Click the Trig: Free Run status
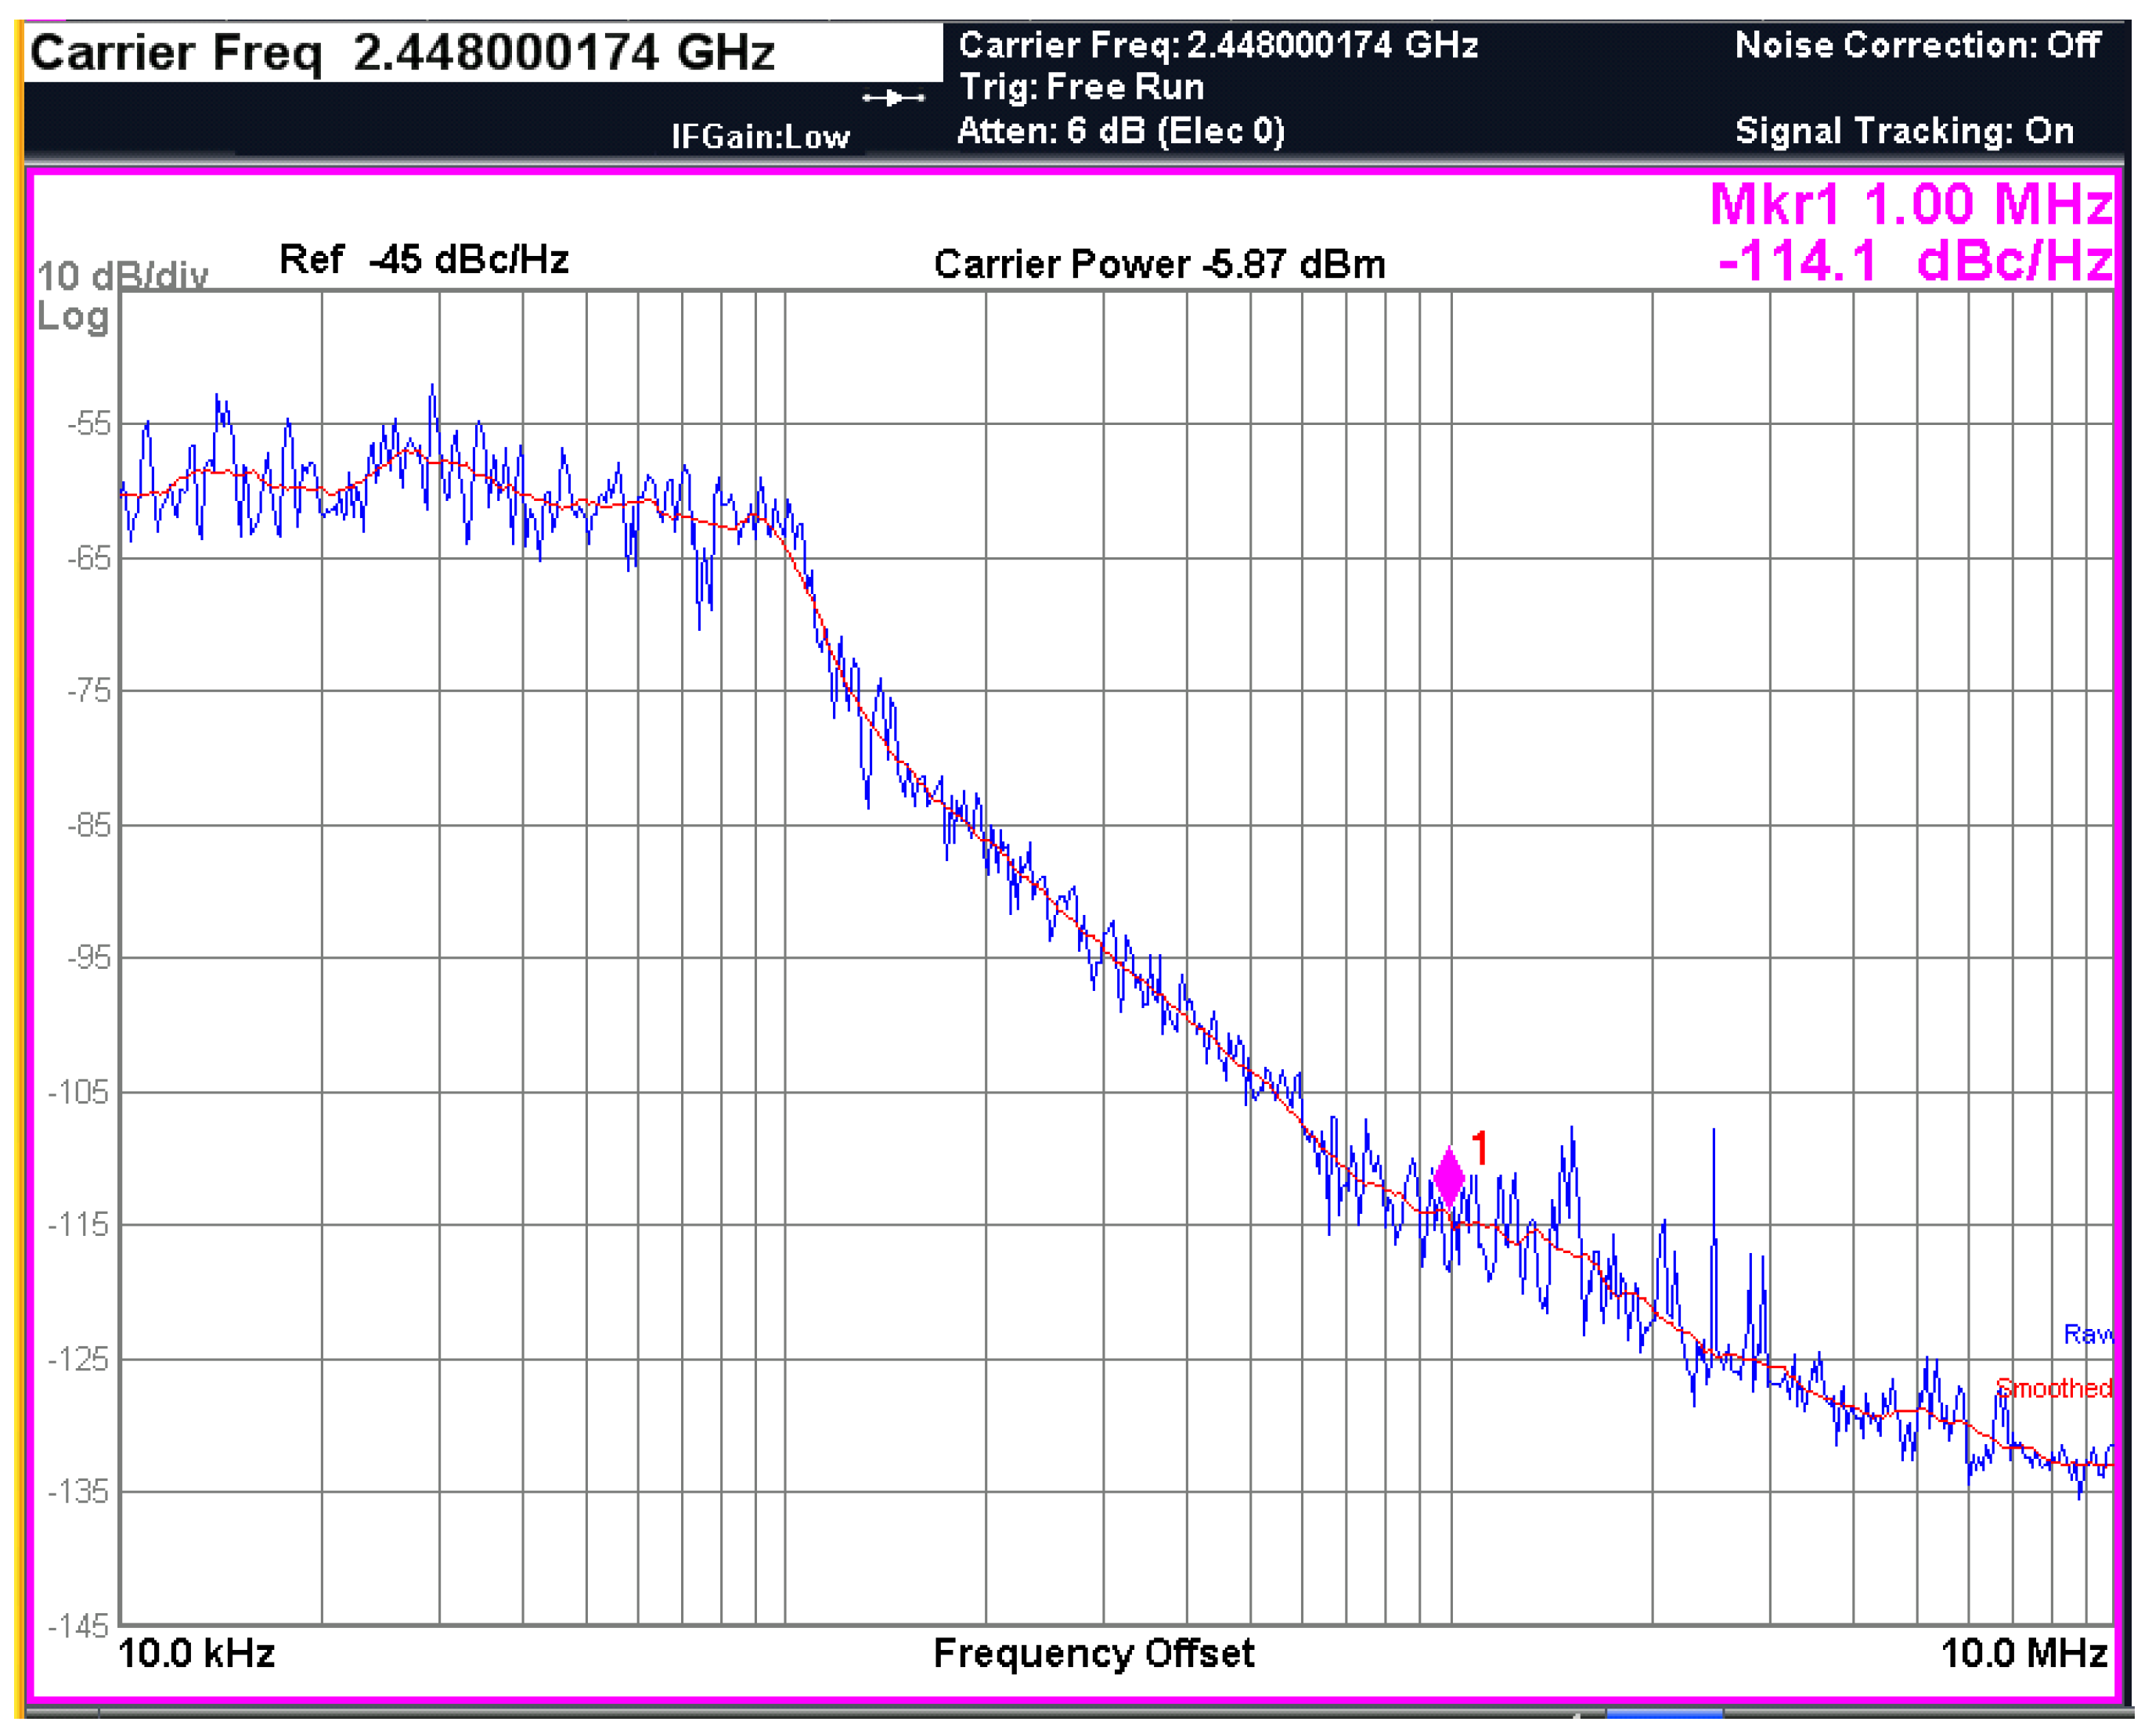 tap(1081, 88)
